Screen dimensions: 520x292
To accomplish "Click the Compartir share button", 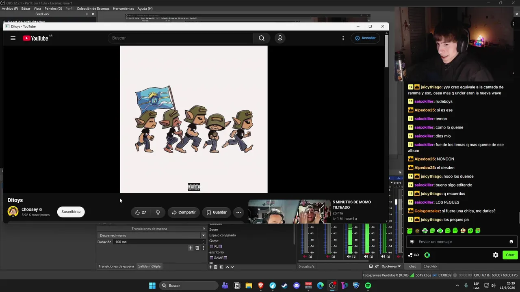I will 184,212.
